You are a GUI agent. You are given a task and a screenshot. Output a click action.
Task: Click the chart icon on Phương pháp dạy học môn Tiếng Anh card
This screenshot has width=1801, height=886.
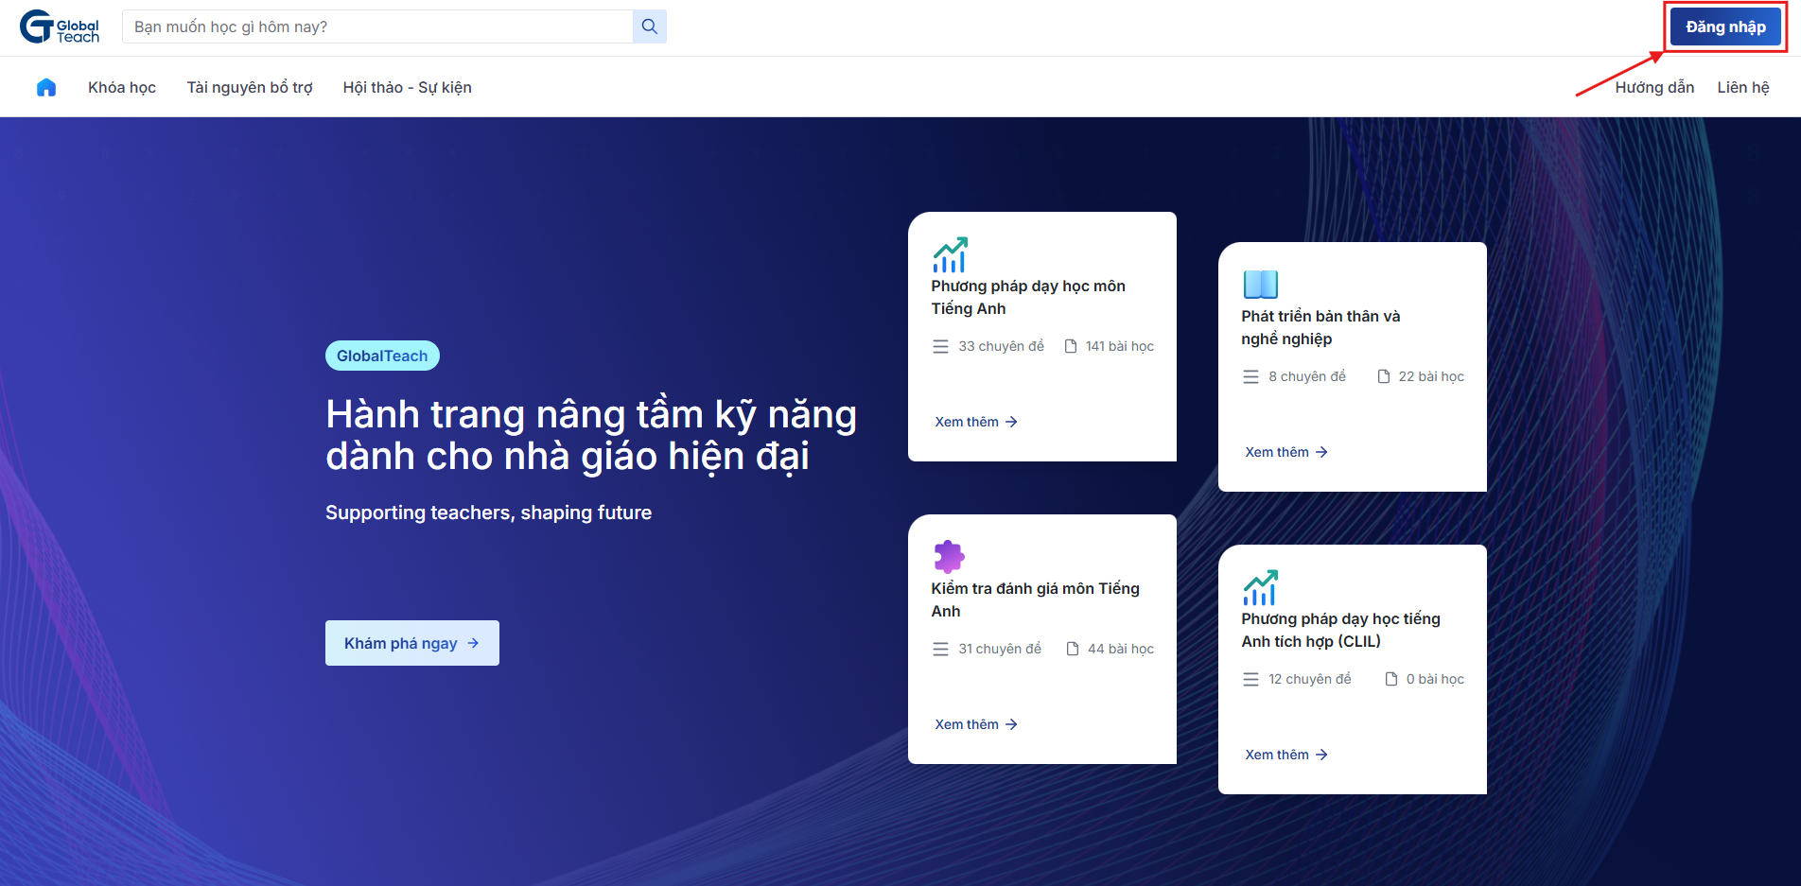(952, 252)
